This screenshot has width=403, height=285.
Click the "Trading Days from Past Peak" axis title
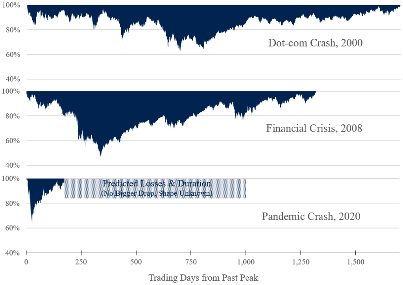(x=203, y=278)
